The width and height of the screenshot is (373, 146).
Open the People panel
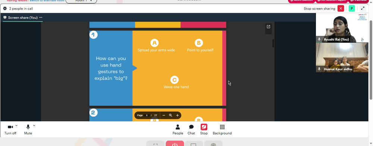pos(178,130)
